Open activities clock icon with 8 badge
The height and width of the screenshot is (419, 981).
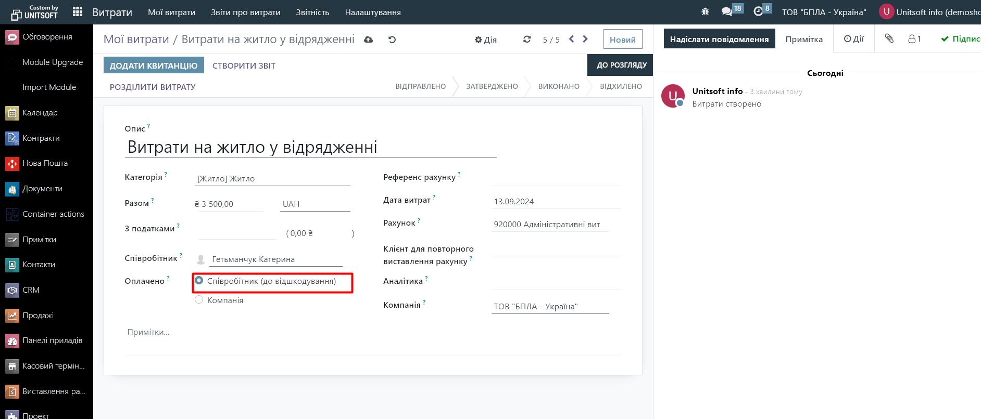point(759,11)
